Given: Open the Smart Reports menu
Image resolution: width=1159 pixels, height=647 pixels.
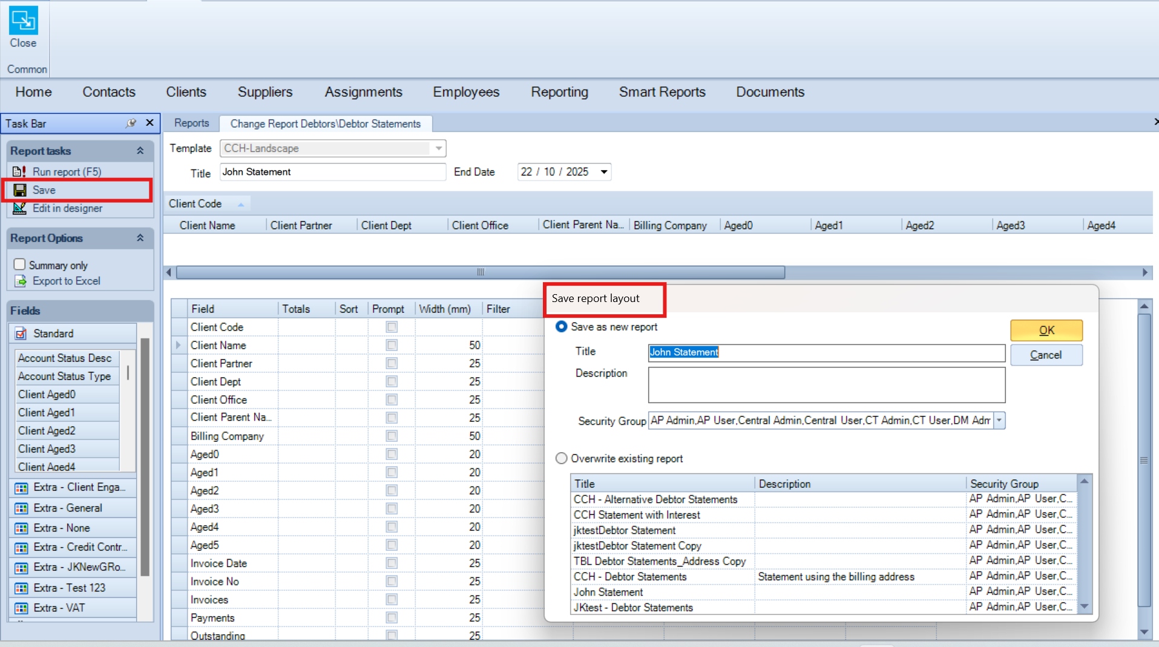Looking at the screenshot, I should 662,92.
